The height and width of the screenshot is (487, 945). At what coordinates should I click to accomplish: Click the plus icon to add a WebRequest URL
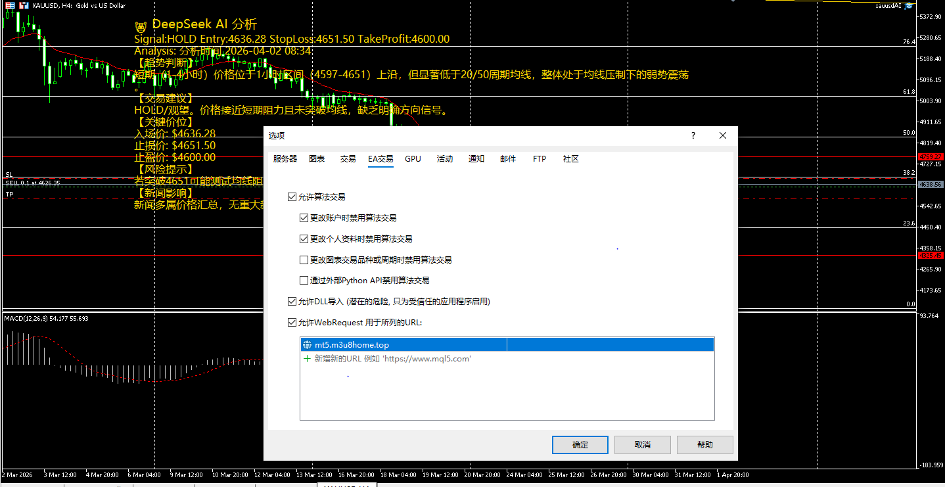click(307, 358)
